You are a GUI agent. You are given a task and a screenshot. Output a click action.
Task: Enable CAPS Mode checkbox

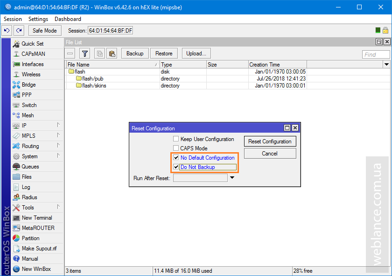tap(176, 148)
